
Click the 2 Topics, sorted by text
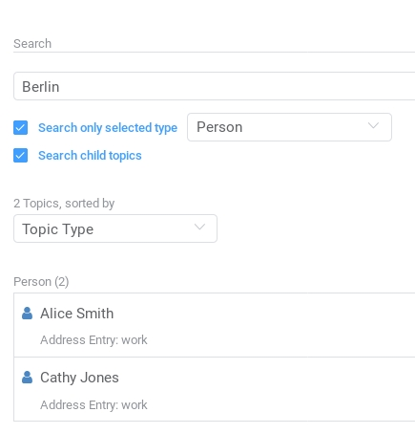pyautogui.click(x=64, y=204)
